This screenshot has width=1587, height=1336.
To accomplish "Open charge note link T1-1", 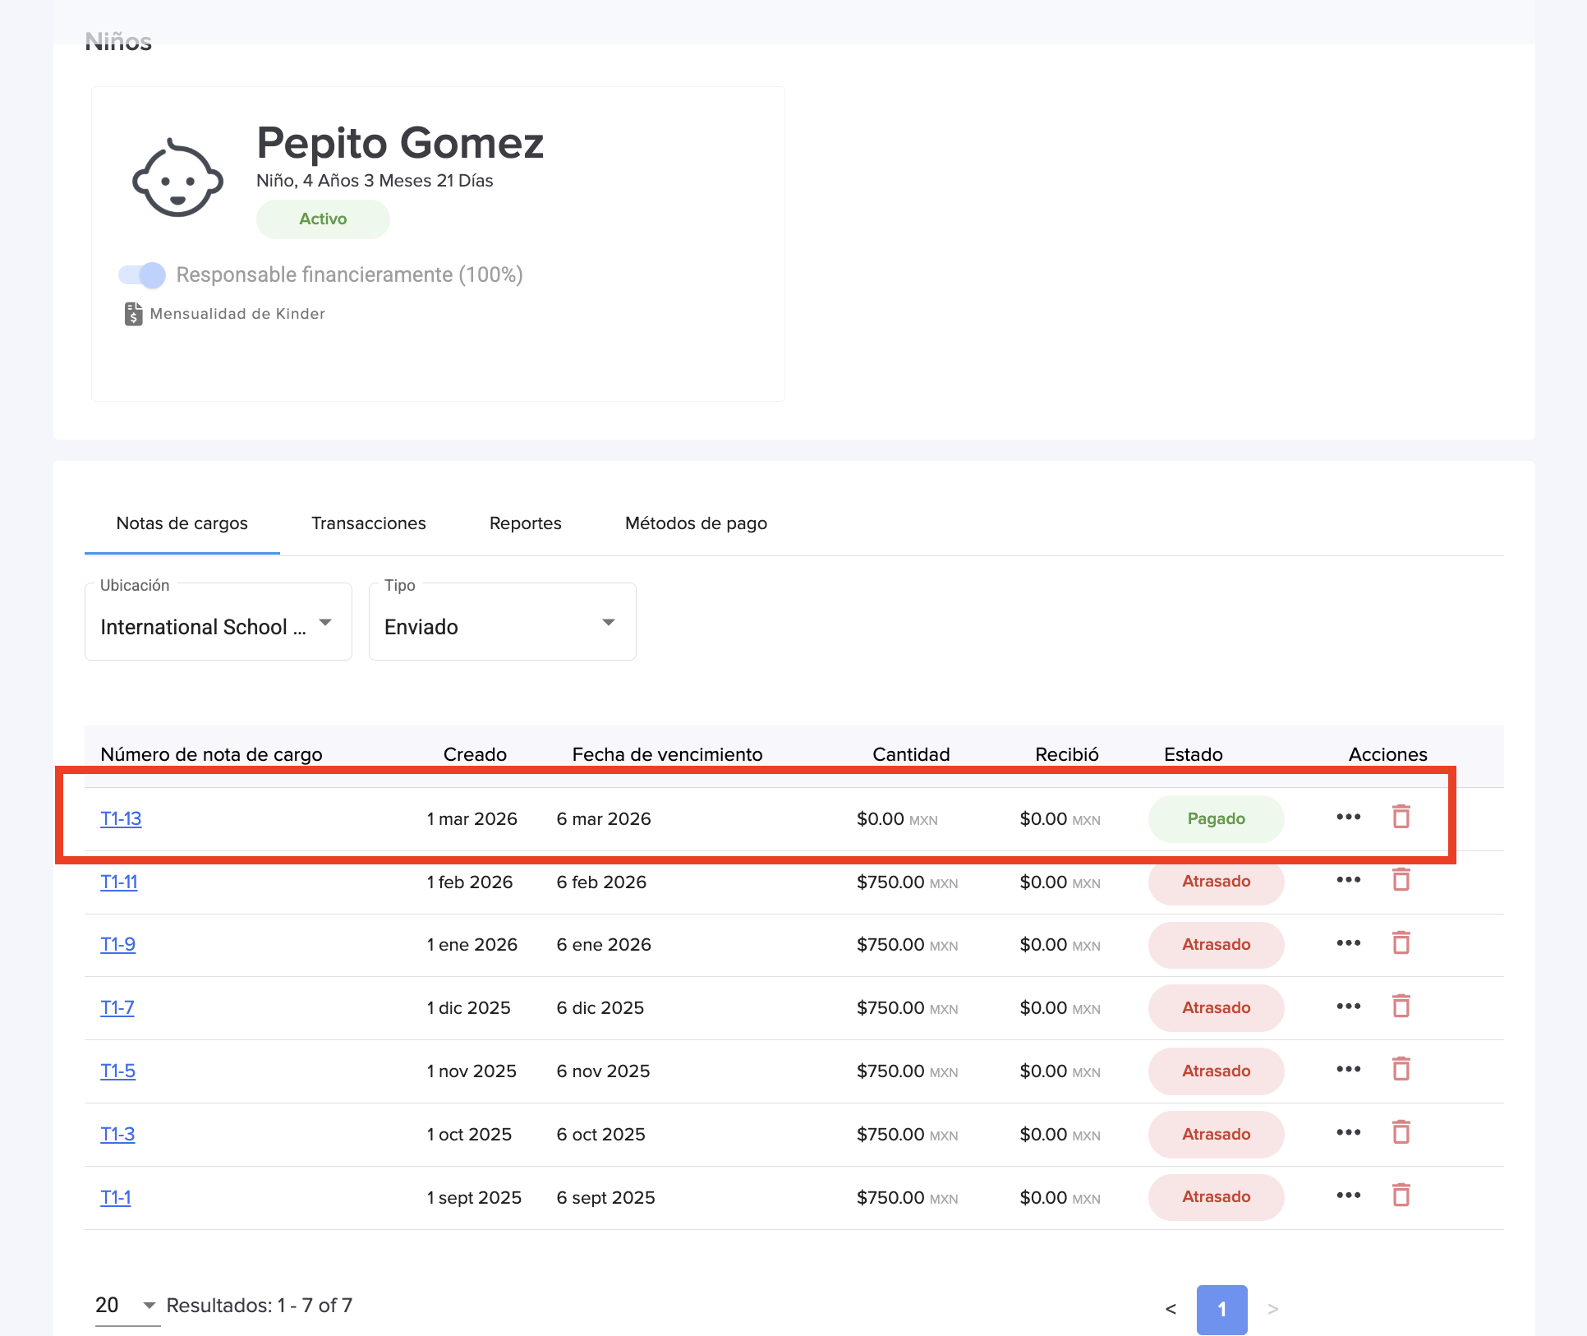I will 115,1197.
